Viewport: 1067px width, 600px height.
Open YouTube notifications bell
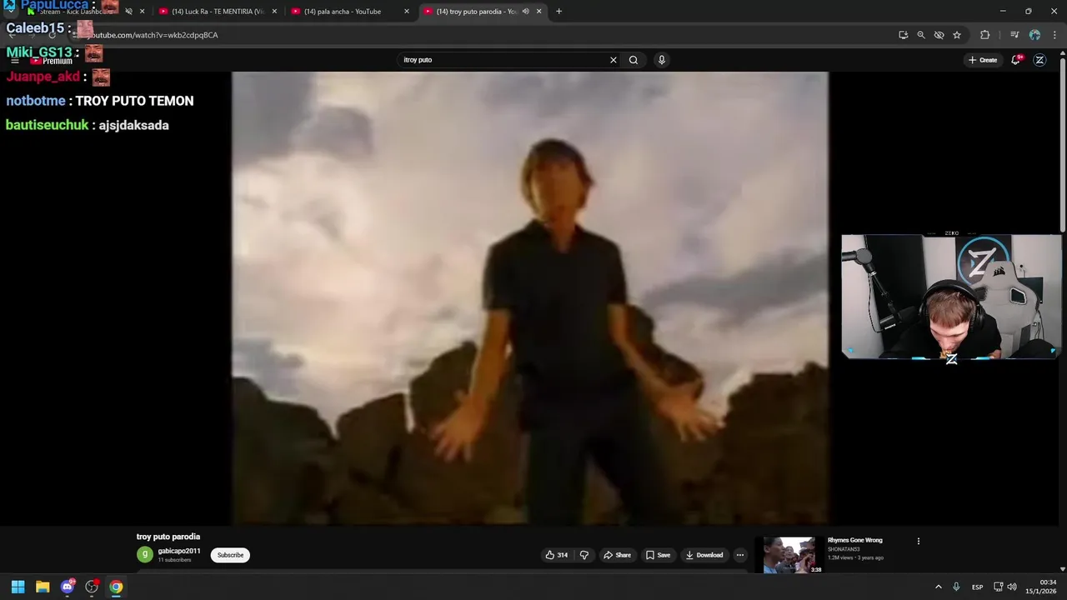tap(1015, 60)
